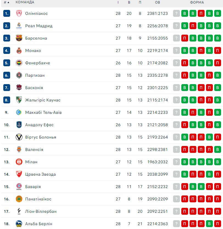Click the red П loss badge in Олімпіакос row
223x229 pixels.
(201, 13)
